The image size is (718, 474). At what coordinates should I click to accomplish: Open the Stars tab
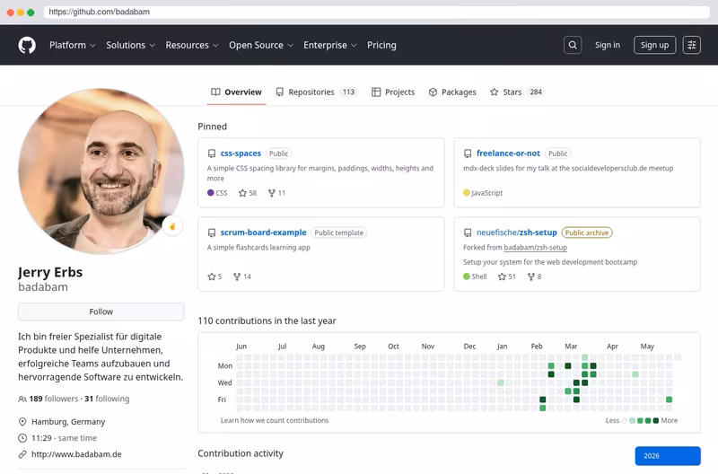517,92
